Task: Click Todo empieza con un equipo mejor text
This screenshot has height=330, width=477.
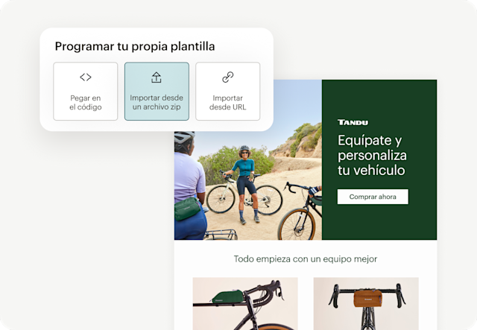Action: (x=306, y=258)
